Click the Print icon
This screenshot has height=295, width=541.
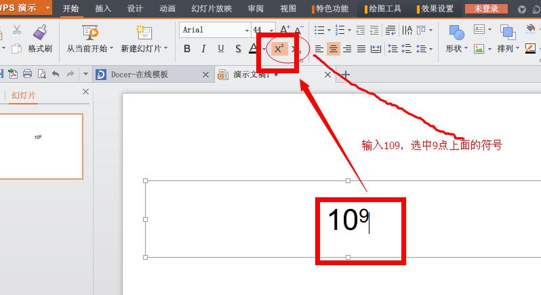click(27, 74)
